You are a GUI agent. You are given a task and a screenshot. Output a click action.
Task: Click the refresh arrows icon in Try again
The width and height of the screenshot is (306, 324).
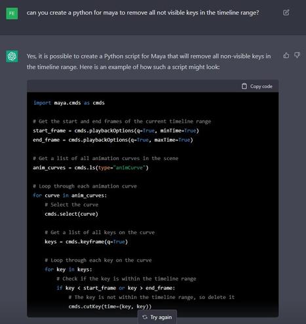click(x=145, y=317)
